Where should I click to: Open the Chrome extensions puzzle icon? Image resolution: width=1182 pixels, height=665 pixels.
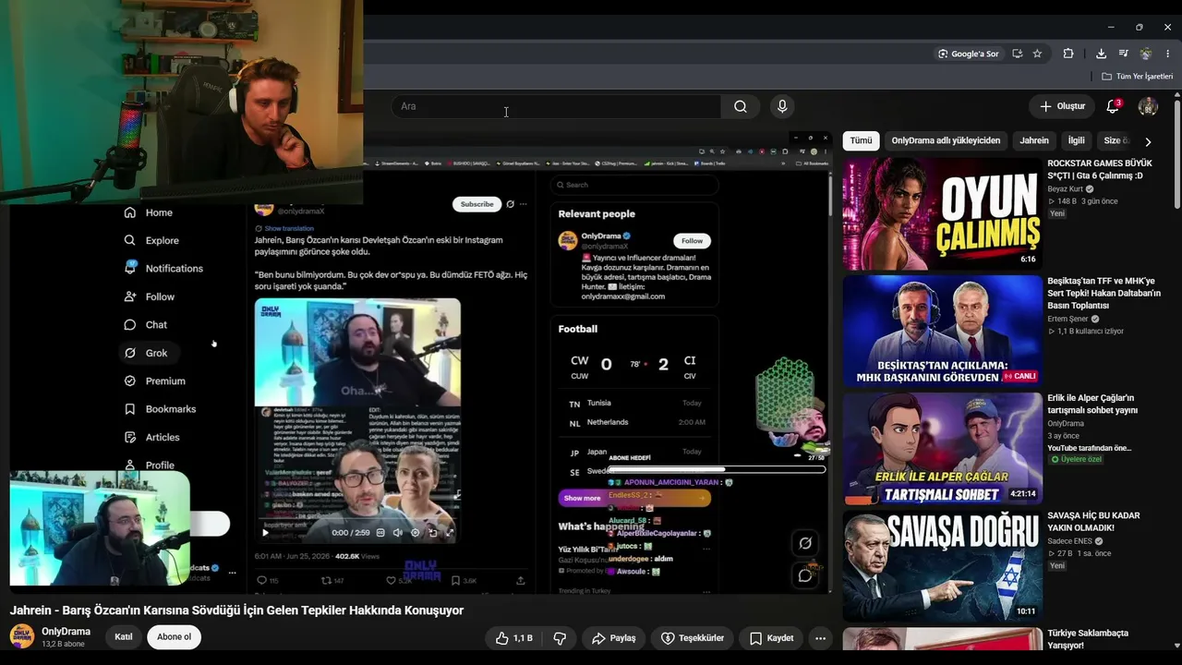pyautogui.click(x=1068, y=54)
